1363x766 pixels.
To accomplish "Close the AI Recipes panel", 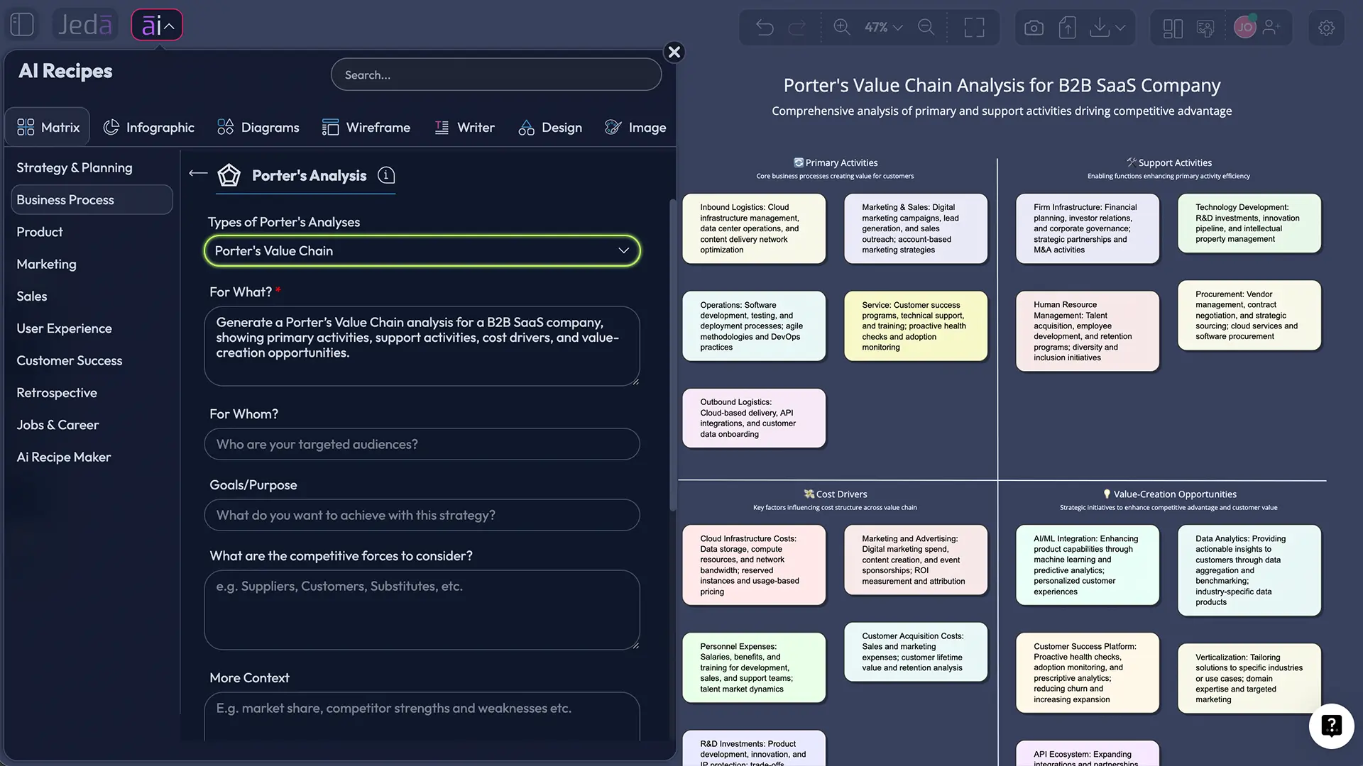I will (x=674, y=52).
